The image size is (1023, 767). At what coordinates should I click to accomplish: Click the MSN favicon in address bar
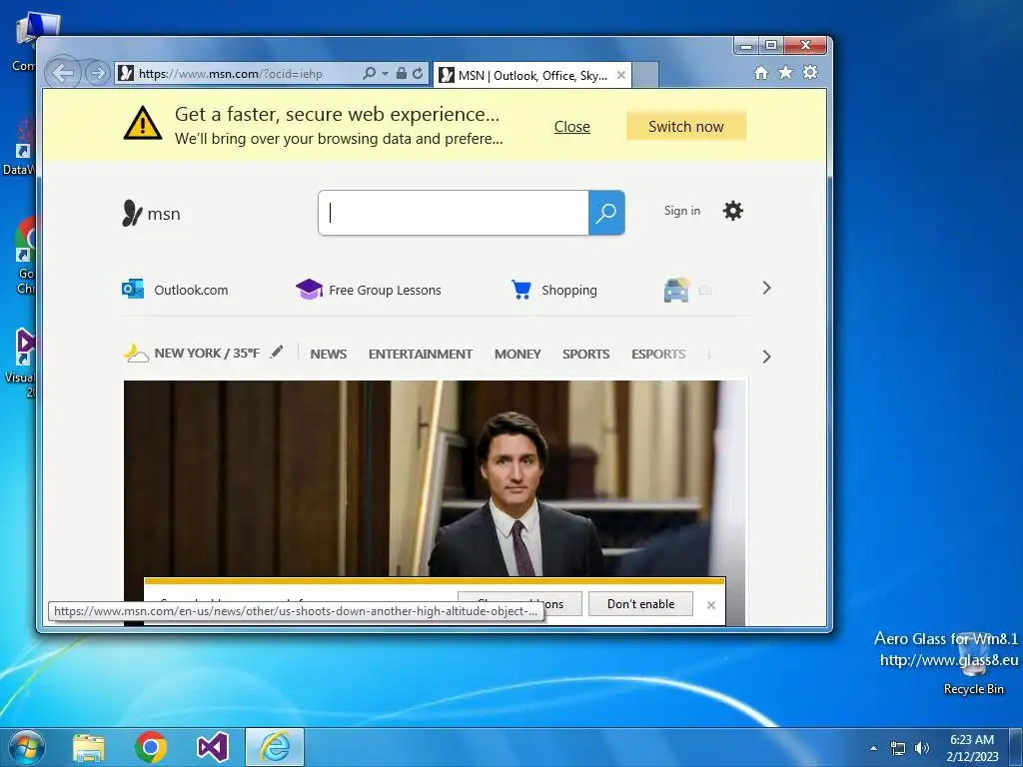(126, 73)
